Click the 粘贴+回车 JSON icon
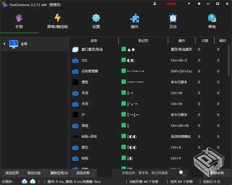 point(75,137)
